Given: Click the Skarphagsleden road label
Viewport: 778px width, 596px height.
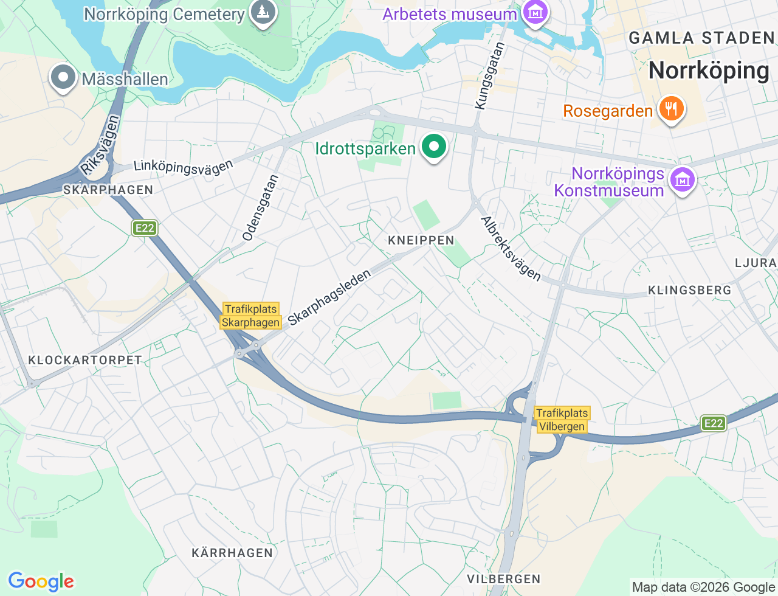Looking at the screenshot, I should (x=329, y=297).
